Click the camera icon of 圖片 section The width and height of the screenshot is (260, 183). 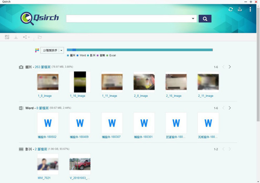21,67
